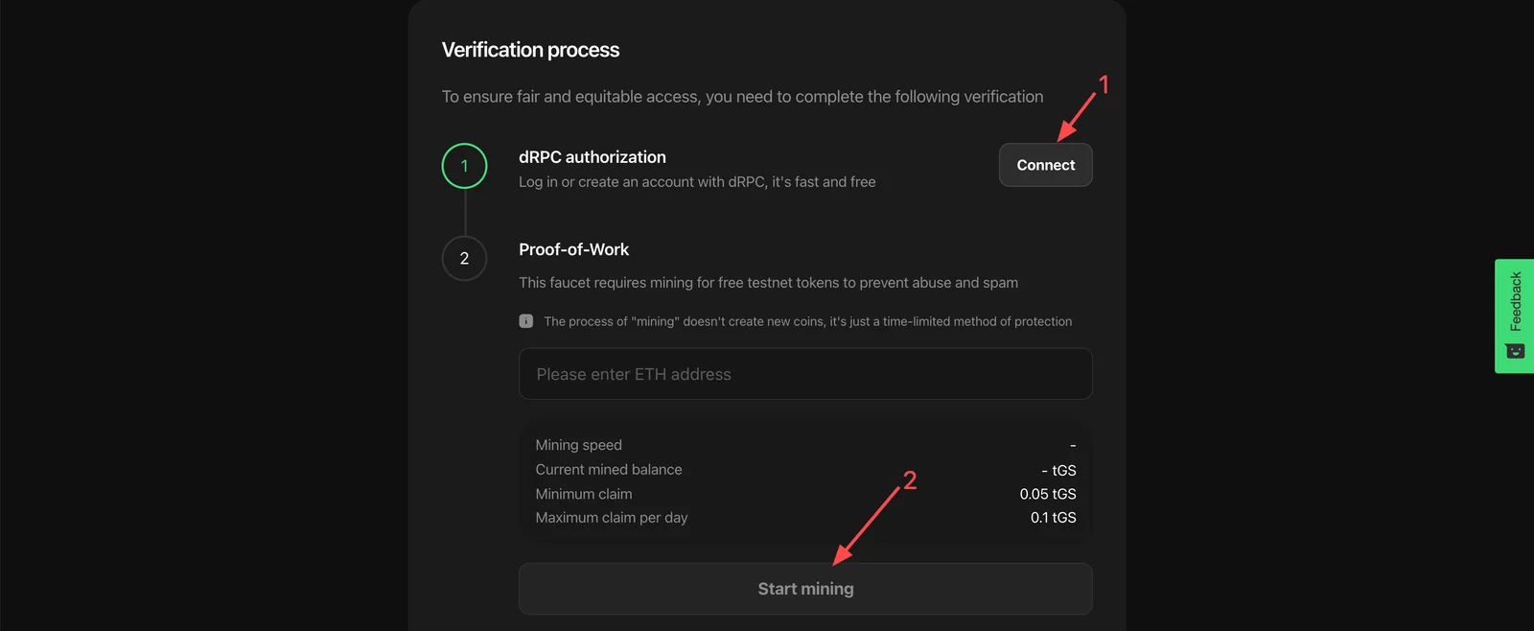Click the 'Verification process' heading
This screenshot has width=1534, height=631.
point(530,50)
